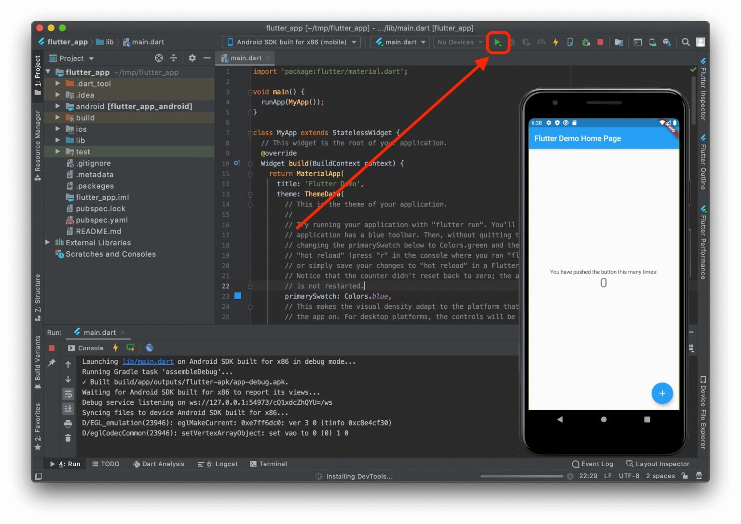Click down the stack trace arrow in console
741x524 pixels.
68,380
